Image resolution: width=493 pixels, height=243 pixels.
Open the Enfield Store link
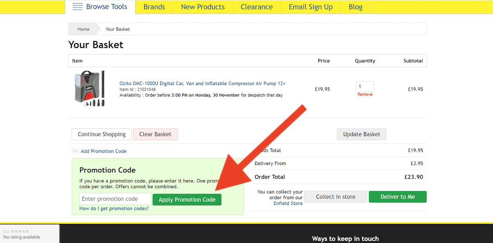pos(288,203)
